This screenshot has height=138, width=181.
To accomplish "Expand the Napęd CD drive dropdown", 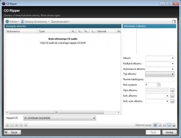I will pyautogui.click(x=94, y=118).
